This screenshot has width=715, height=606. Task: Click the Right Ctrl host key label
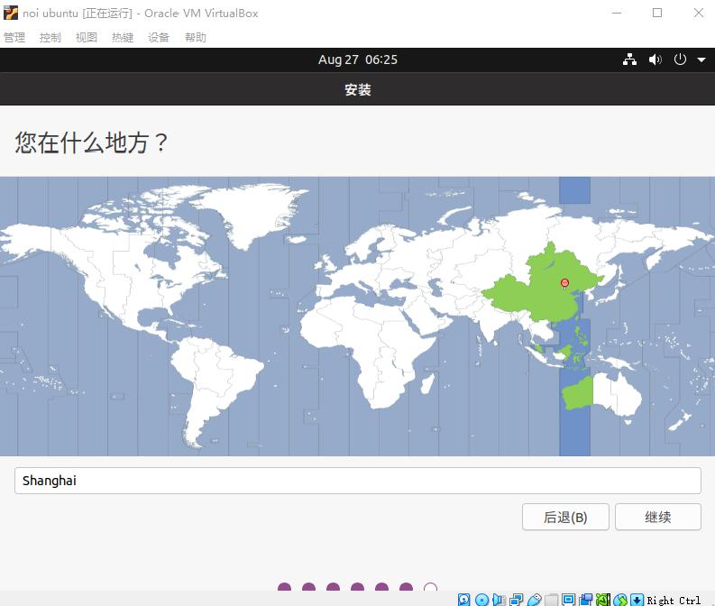click(x=674, y=600)
